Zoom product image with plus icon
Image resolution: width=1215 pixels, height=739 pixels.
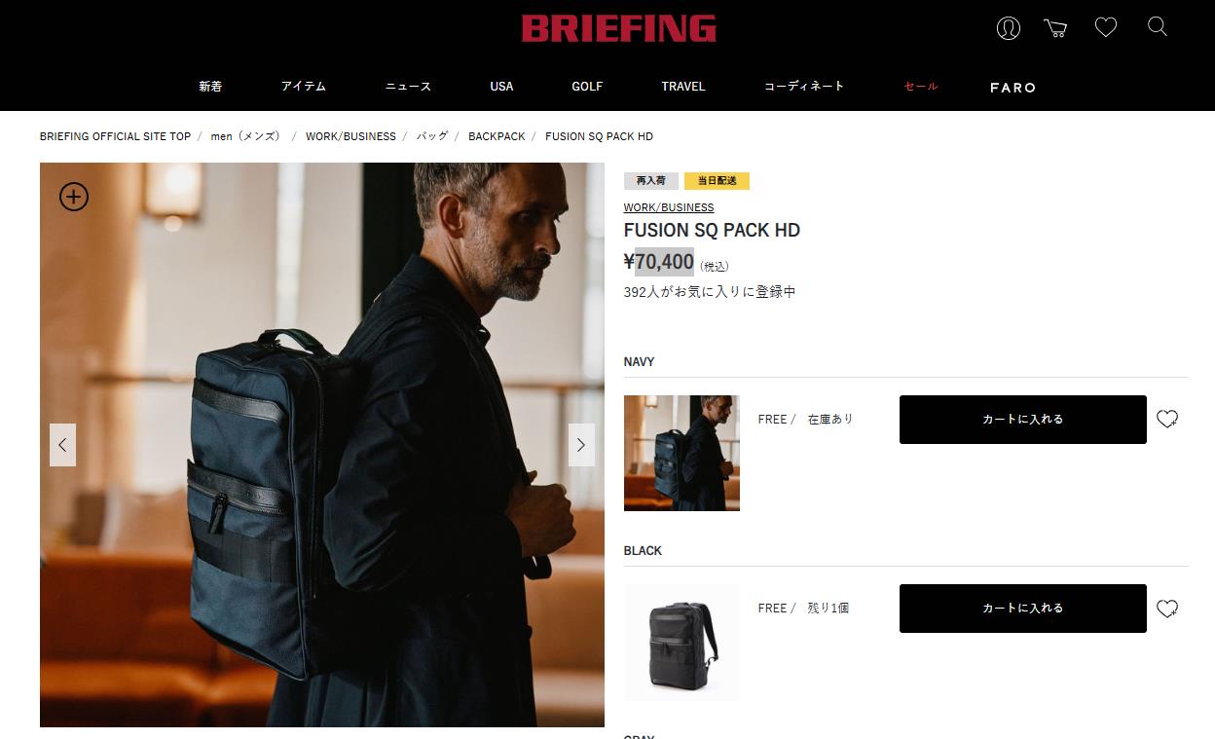pyautogui.click(x=74, y=197)
